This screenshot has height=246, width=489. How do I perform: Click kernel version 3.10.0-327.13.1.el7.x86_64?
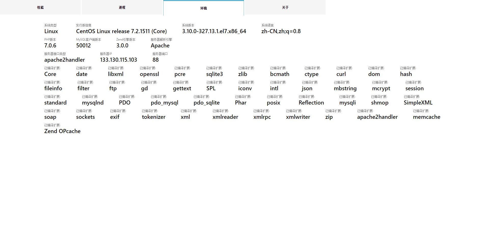(214, 31)
